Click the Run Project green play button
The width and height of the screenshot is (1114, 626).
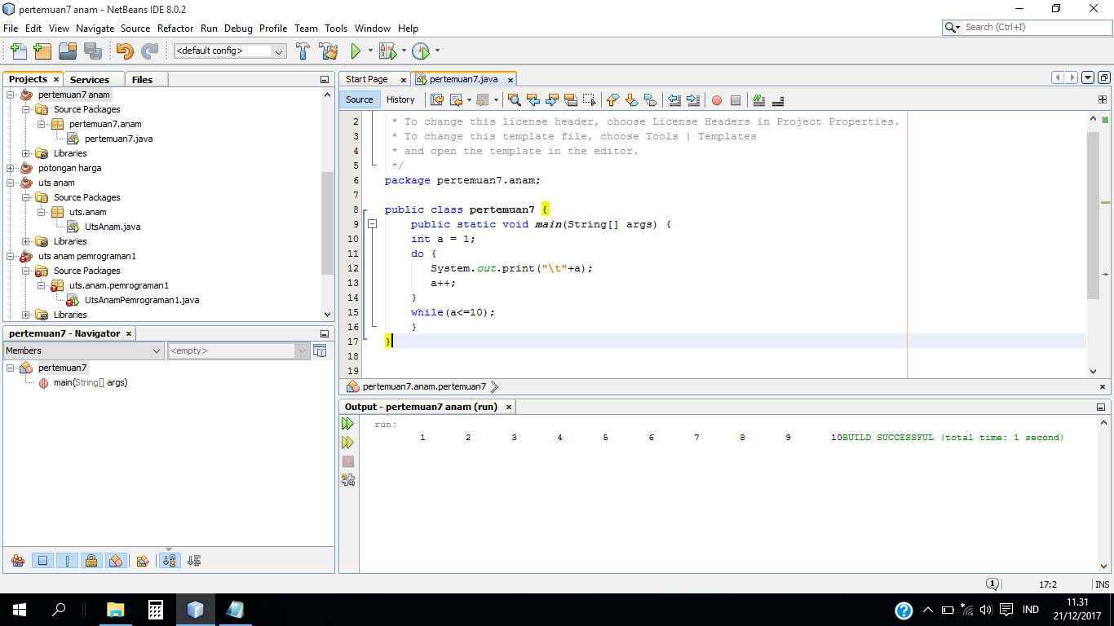click(x=356, y=51)
